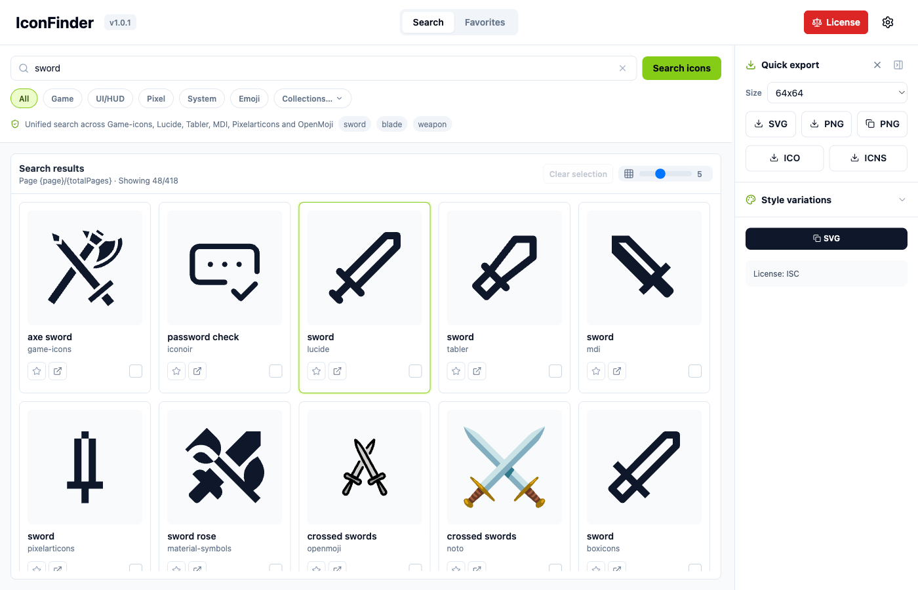This screenshot has width=918, height=590.
Task: Switch to the Favorites tab
Action: tap(485, 22)
